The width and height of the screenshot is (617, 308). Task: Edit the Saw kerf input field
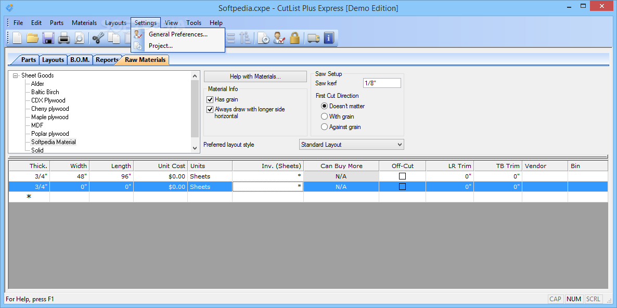click(x=382, y=83)
